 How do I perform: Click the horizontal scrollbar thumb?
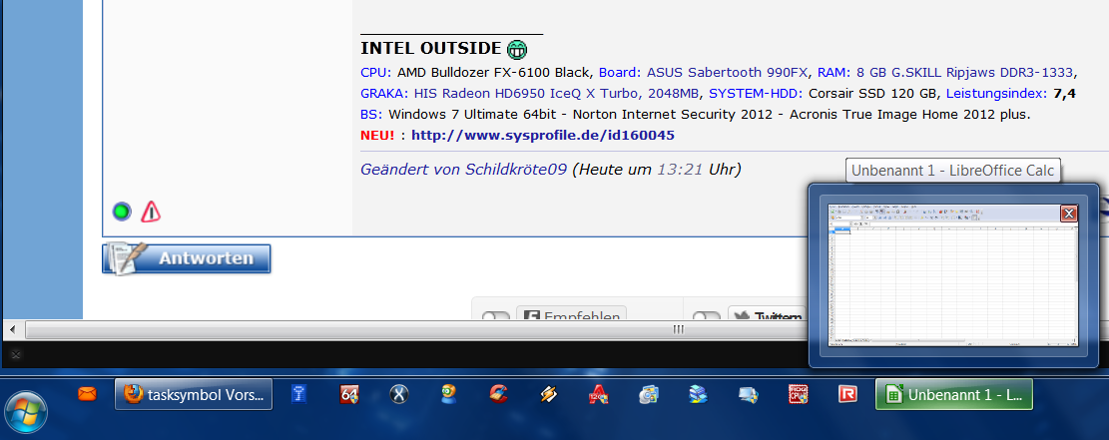click(678, 329)
